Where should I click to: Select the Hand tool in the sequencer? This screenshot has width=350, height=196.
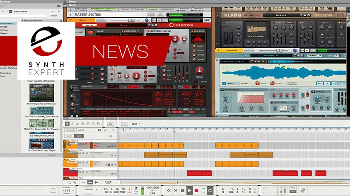[x=98, y=124]
